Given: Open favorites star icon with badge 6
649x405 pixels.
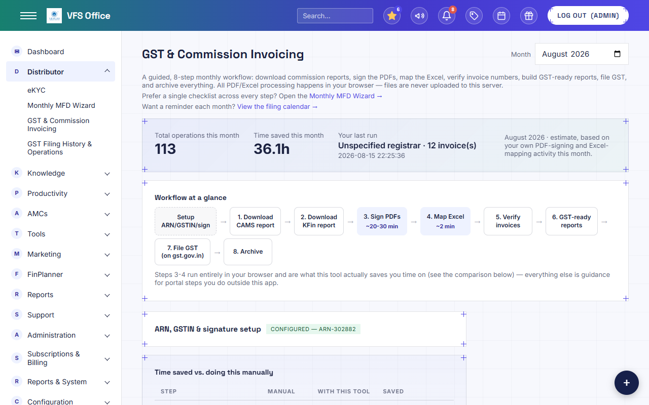Looking at the screenshot, I should (392, 16).
